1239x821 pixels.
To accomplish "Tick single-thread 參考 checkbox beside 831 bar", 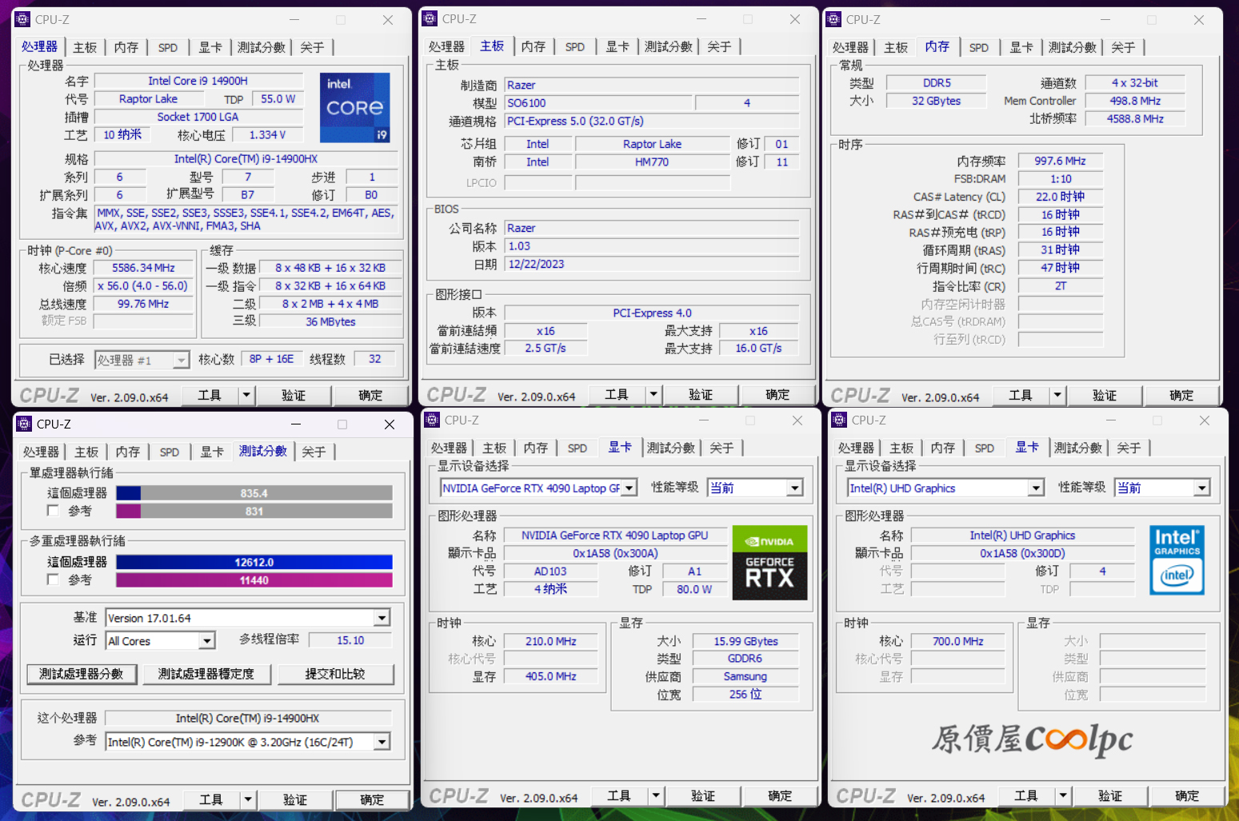I will click(x=53, y=511).
